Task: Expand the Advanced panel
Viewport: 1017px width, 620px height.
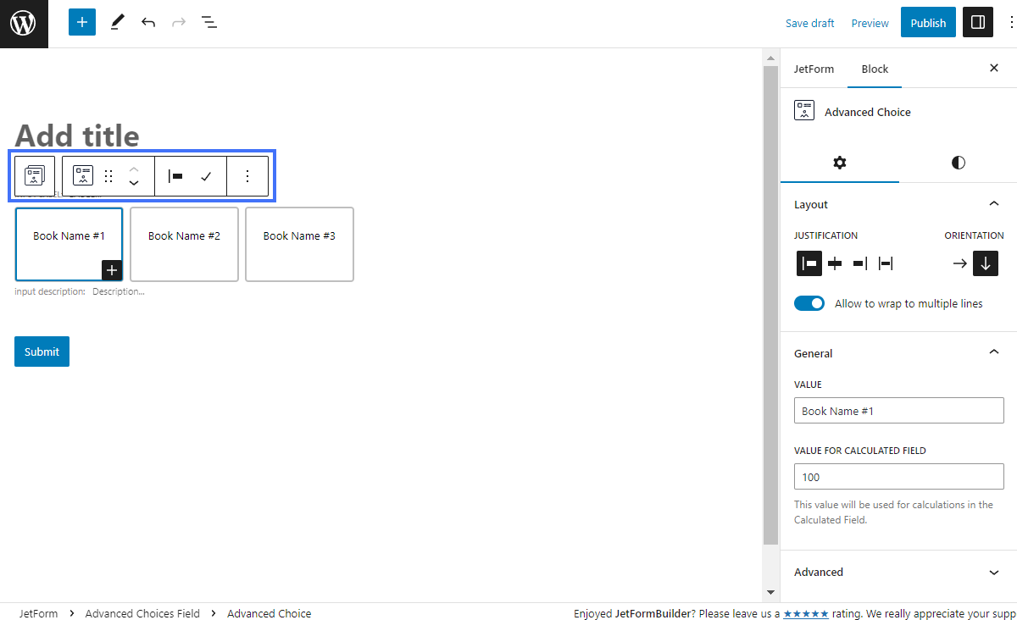Action: (898, 572)
